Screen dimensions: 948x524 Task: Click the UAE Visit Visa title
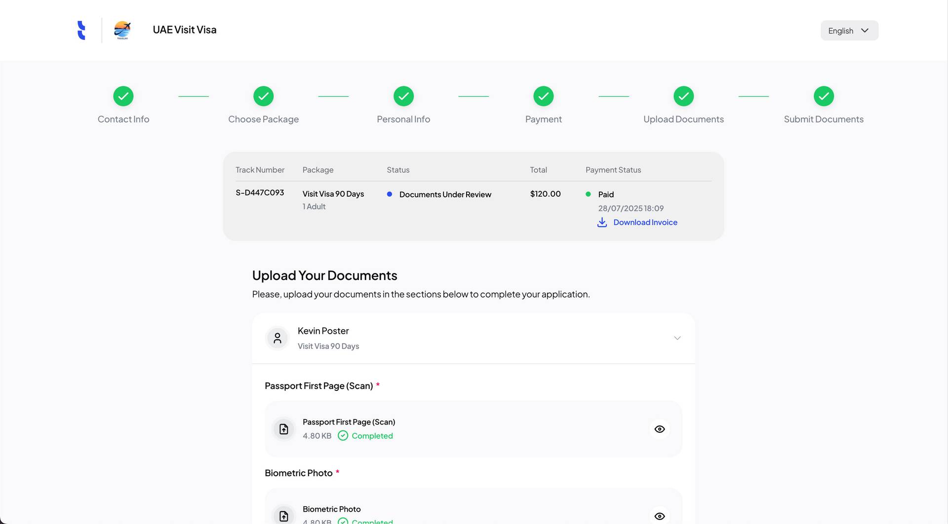(185, 30)
